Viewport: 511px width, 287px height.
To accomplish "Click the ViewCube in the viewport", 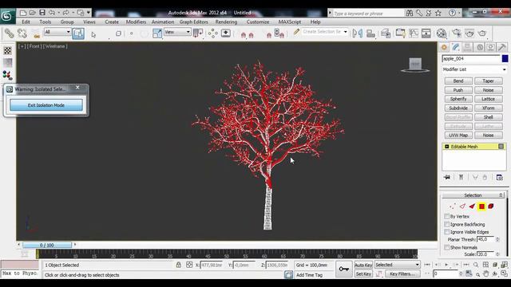I will click(x=415, y=65).
